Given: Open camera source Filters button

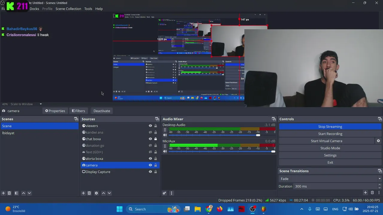Looking at the screenshot, I should click(x=78, y=111).
